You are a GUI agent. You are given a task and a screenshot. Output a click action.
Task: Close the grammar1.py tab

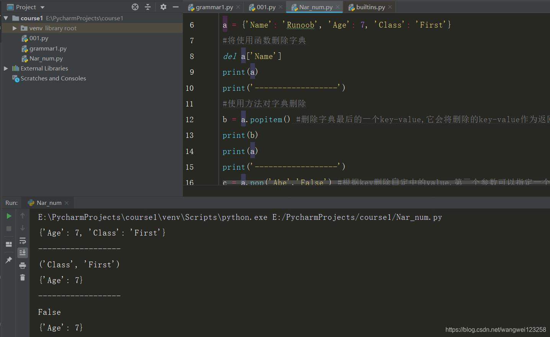coord(238,7)
